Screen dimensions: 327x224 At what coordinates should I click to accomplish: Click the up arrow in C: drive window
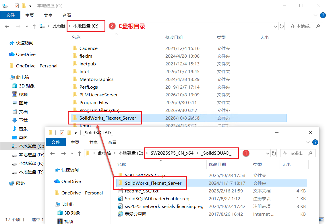34,26
